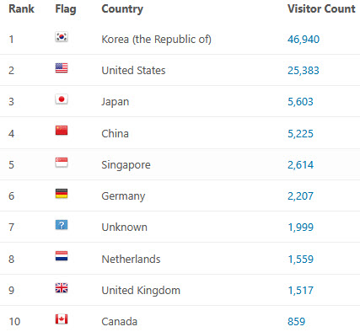360x332 pixels.
Task: Click the South Korea flag icon
Action: pos(62,37)
